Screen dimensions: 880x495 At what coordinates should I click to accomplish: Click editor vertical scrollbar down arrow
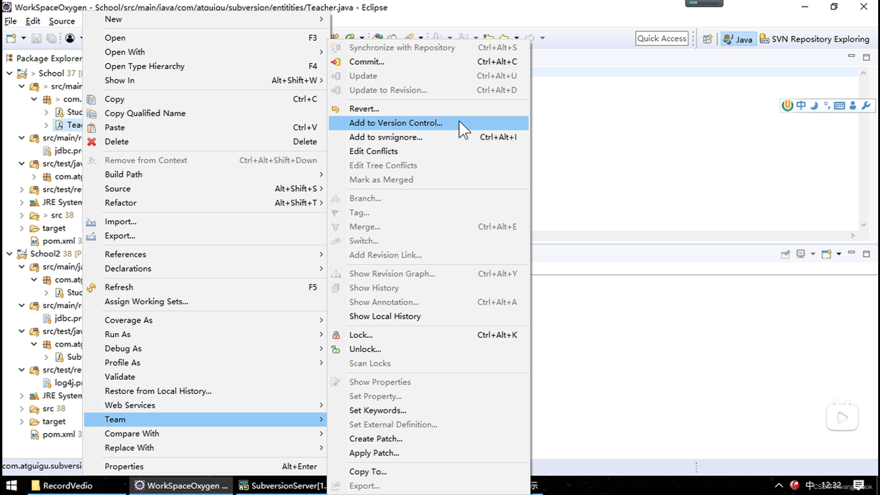point(863,225)
